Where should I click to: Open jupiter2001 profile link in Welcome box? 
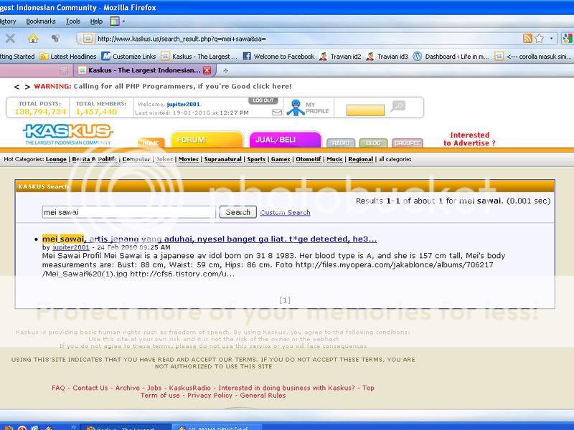click(x=184, y=104)
